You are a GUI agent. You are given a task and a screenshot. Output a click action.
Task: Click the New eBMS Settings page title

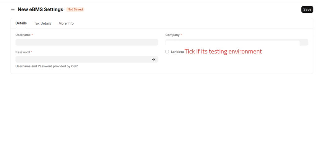(x=40, y=9)
